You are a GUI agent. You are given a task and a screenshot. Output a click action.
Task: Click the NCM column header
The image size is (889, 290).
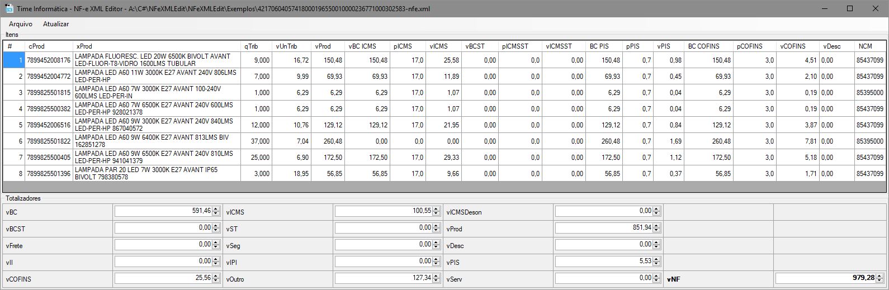coord(870,46)
